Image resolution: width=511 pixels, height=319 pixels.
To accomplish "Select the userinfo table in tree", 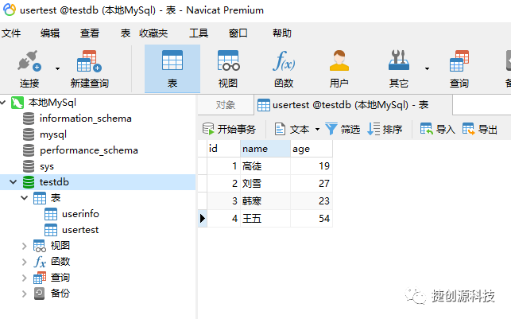I will (79, 214).
